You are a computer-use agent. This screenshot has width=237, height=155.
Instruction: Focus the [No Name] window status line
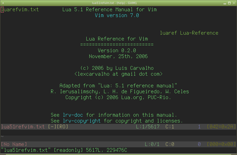click(14, 144)
